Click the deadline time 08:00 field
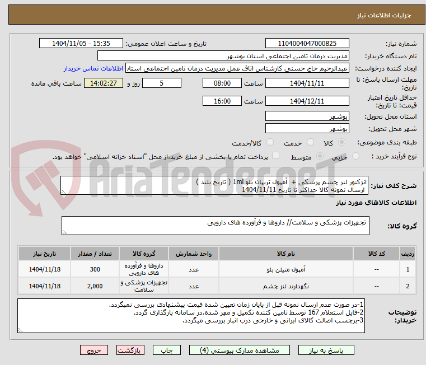426x365 pixels. pos(222,83)
